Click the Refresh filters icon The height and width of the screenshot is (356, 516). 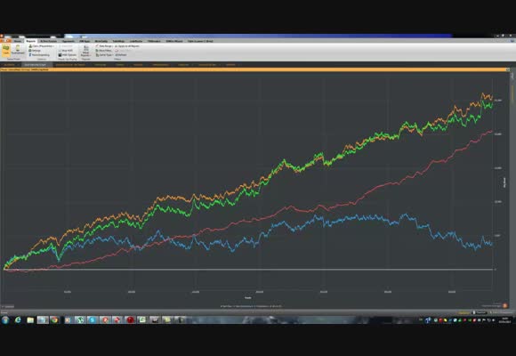point(121,55)
